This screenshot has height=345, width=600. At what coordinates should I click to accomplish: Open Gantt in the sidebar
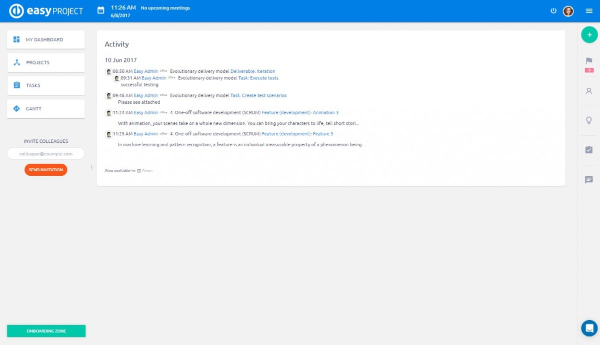[x=45, y=108]
